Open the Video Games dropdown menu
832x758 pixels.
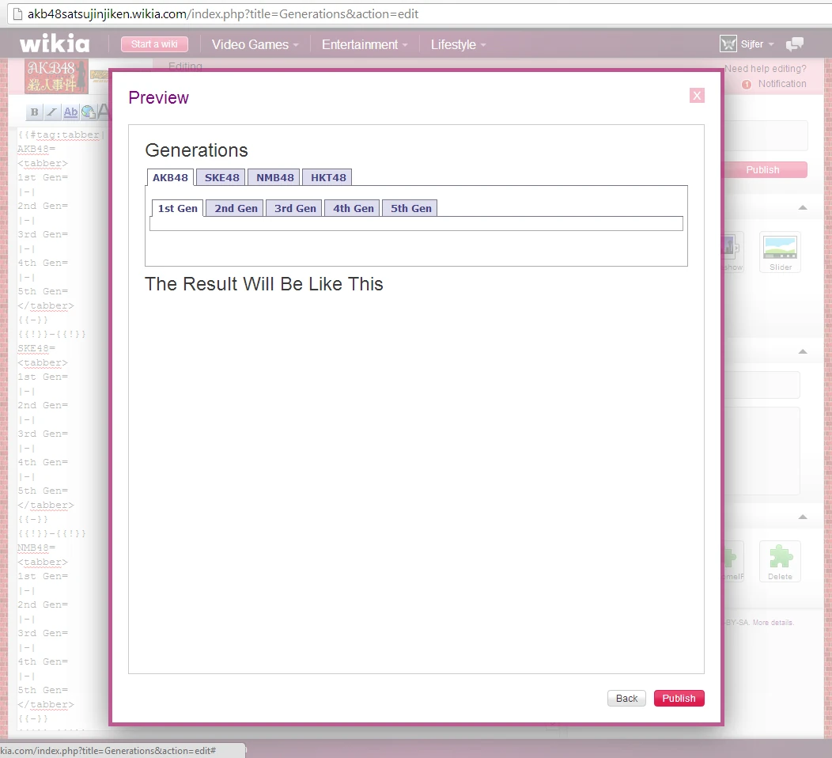[x=255, y=44]
